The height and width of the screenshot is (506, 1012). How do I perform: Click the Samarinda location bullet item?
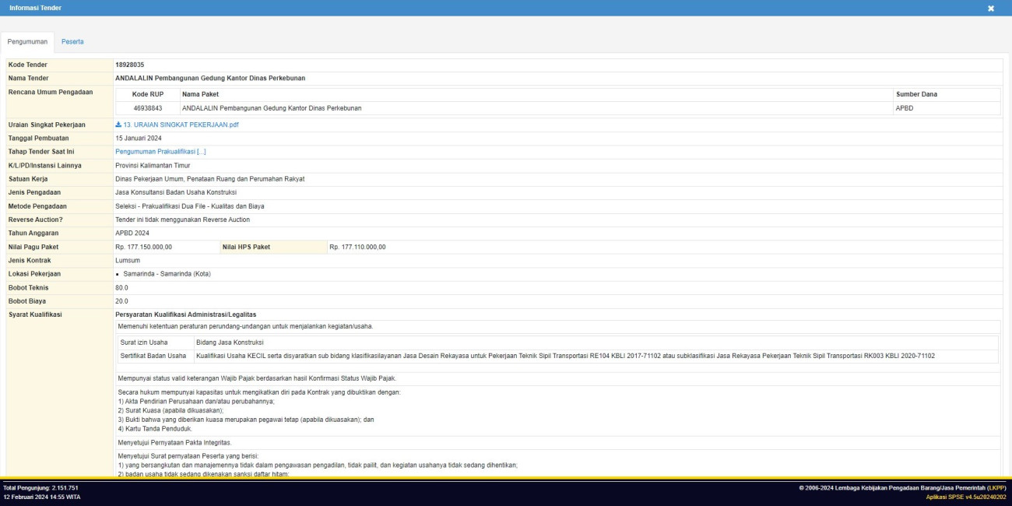click(167, 274)
